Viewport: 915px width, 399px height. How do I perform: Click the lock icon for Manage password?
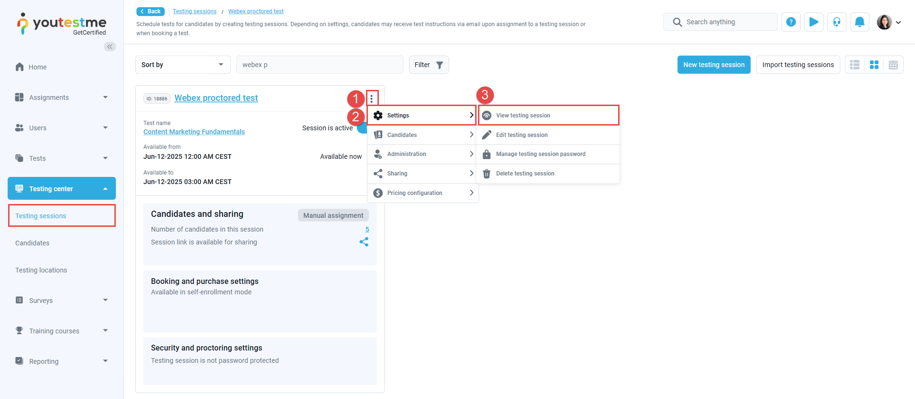click(487, 154)
